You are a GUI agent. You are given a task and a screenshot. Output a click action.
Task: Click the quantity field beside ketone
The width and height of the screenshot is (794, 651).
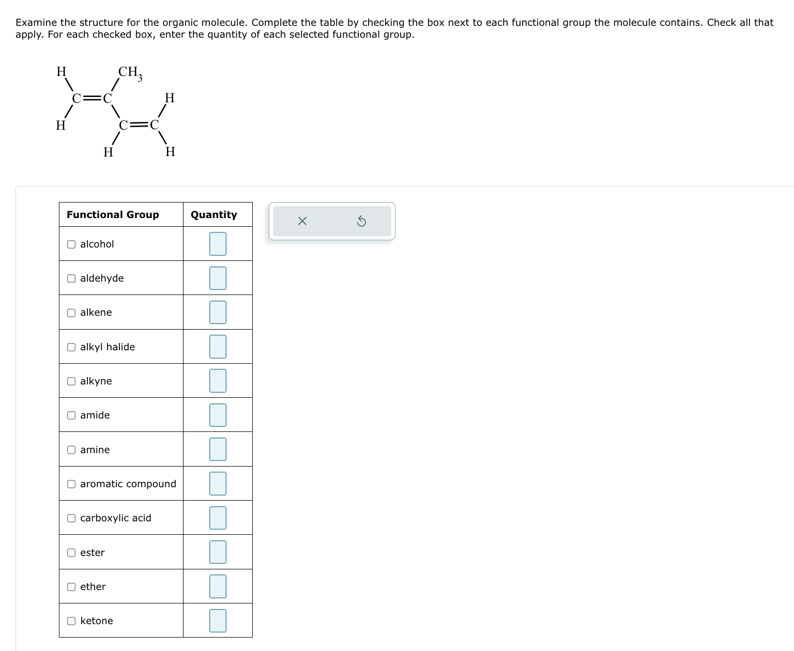[218, 621]
